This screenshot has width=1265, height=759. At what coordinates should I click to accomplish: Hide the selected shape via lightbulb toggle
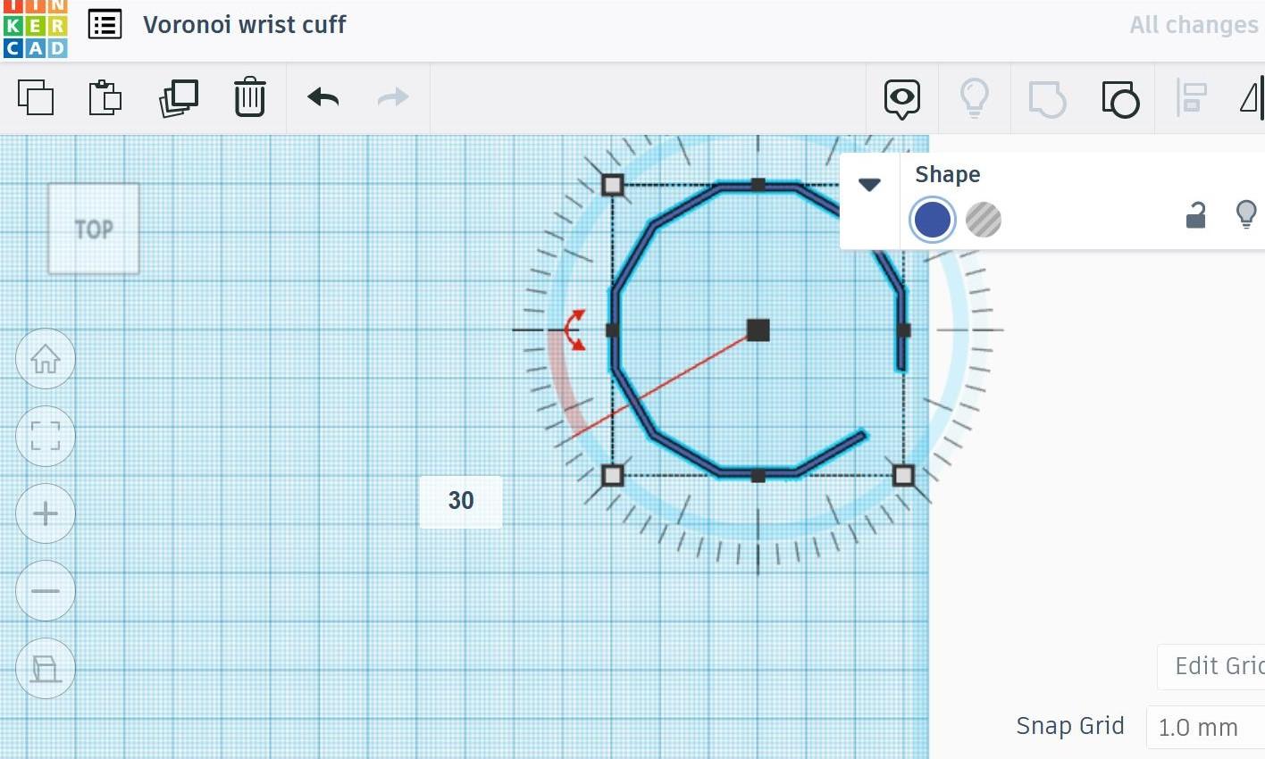1246,215
